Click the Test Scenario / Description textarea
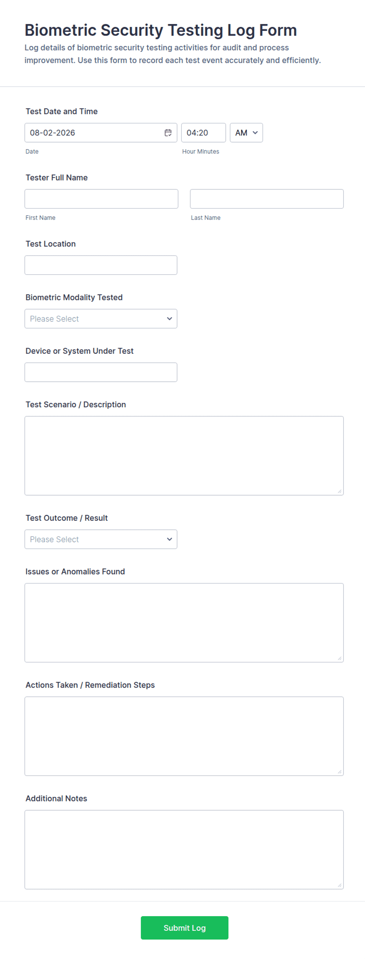This screenshot has width=365, height=959. 184,456
